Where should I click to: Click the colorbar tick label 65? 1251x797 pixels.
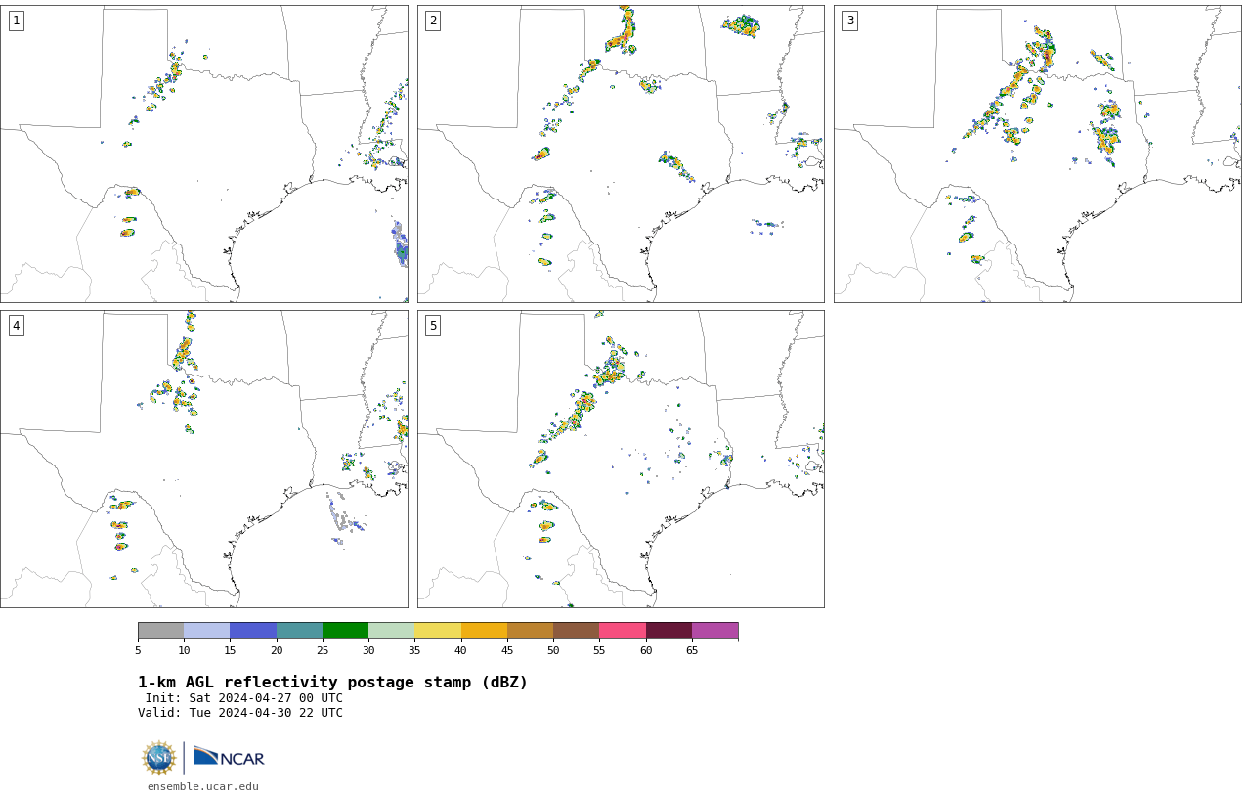click(692, 650)
